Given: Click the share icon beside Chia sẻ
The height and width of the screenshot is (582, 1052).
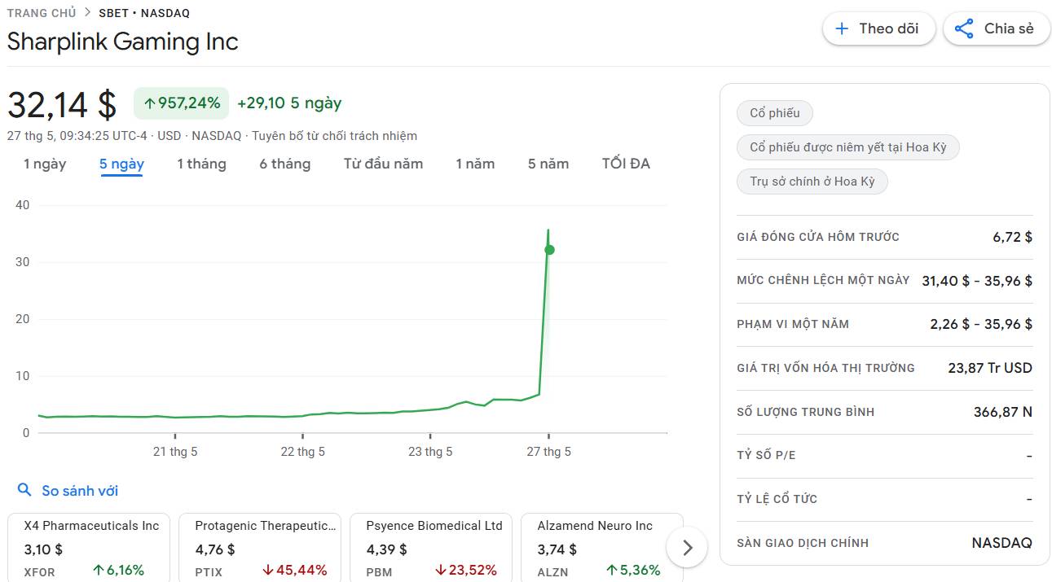Looking at the screenshot, I should [964, 28].
